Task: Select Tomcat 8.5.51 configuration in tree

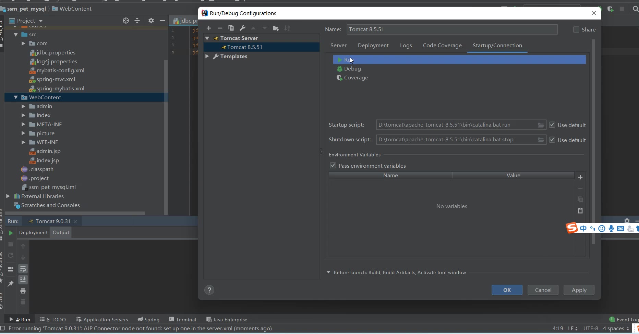Action: coord(261,47)
